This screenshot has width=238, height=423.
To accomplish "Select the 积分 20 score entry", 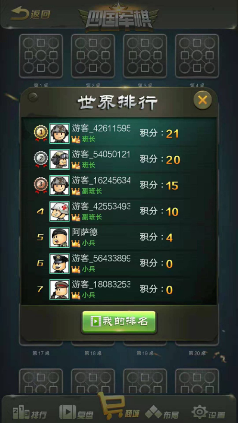I will click(x=160, y=160).
